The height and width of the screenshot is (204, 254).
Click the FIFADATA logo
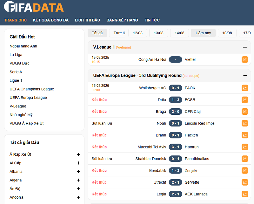[34, 7]
